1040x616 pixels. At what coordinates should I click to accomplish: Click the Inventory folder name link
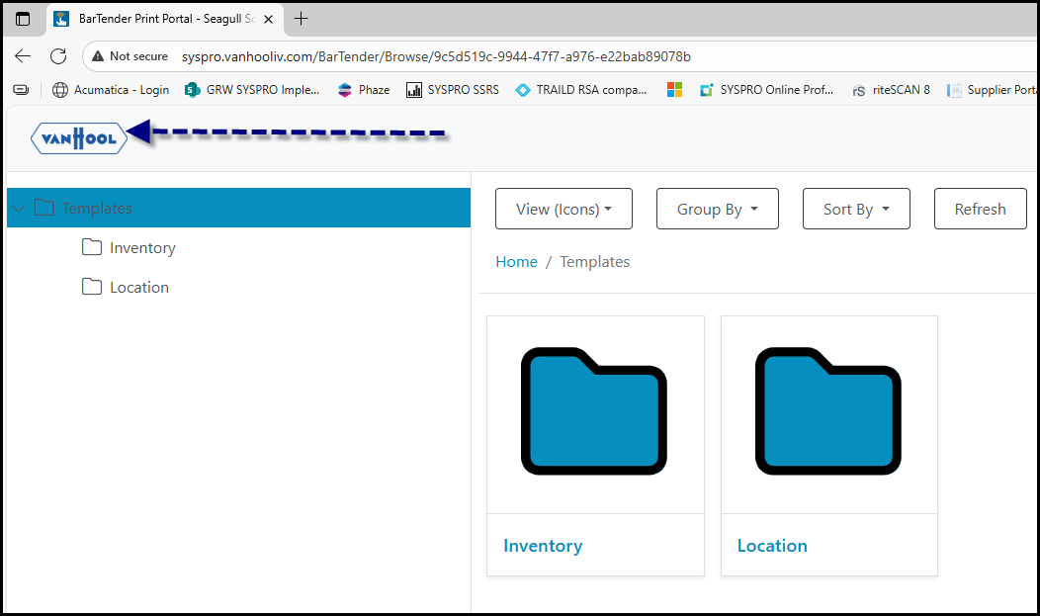click(543, 546)
